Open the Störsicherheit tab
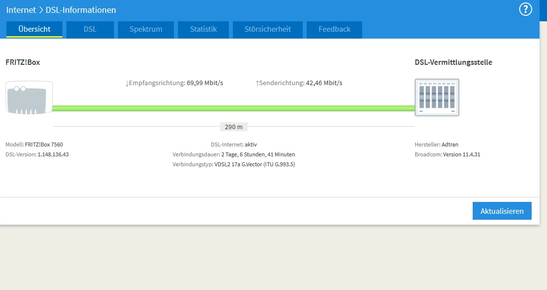 pyautogui.click(x=268, y=29)
